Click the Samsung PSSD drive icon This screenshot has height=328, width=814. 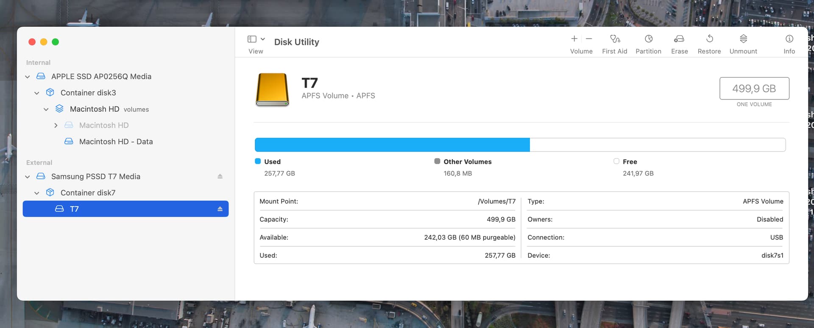[x=41, y=176]
